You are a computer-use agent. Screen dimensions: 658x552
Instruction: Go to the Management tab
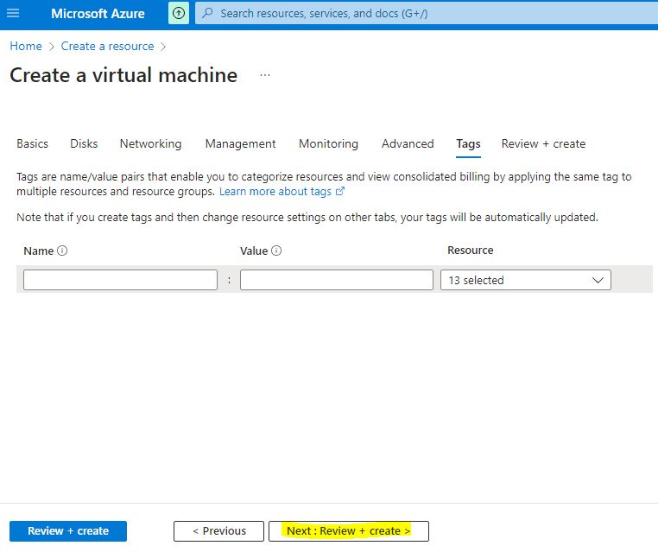pyautogui.click(x=240, y=144)
